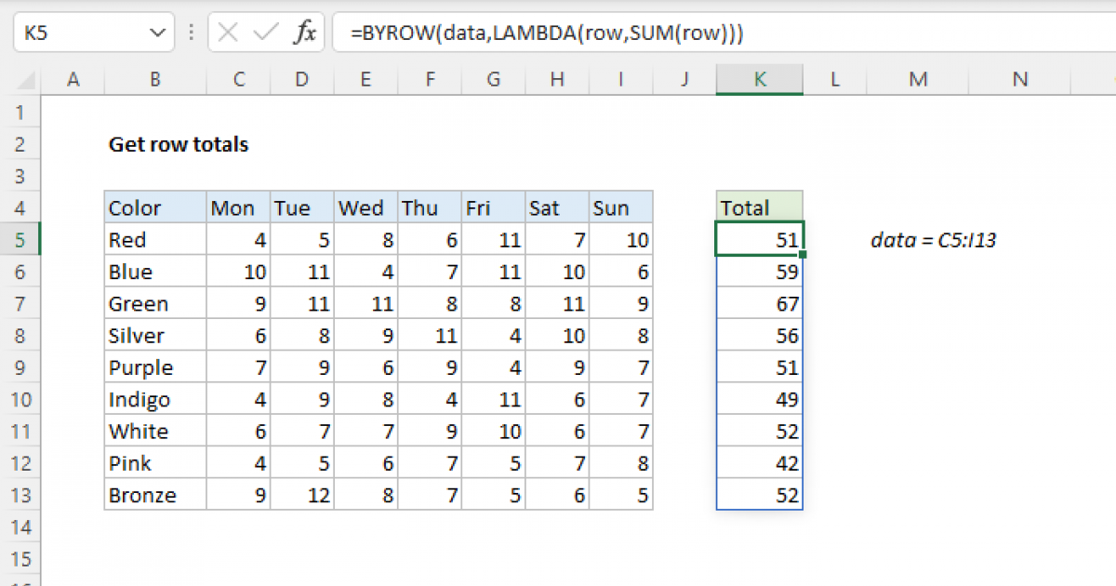Select row 14 header
The height and width of the screenshot is (586, 1116).
click(x=21, y=526)
